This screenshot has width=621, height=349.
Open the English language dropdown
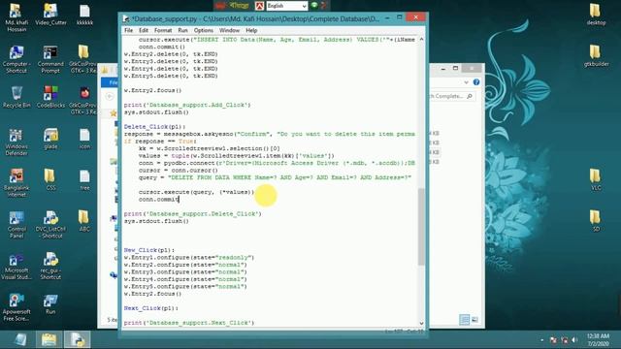pyautogui.click(x=287, y=6)
